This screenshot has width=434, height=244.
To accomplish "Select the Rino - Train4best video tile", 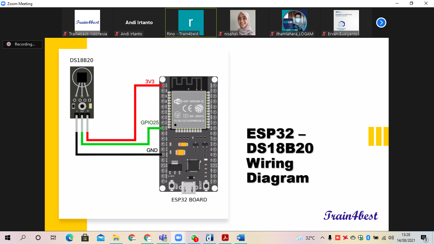I will click(x=191, y=23).
